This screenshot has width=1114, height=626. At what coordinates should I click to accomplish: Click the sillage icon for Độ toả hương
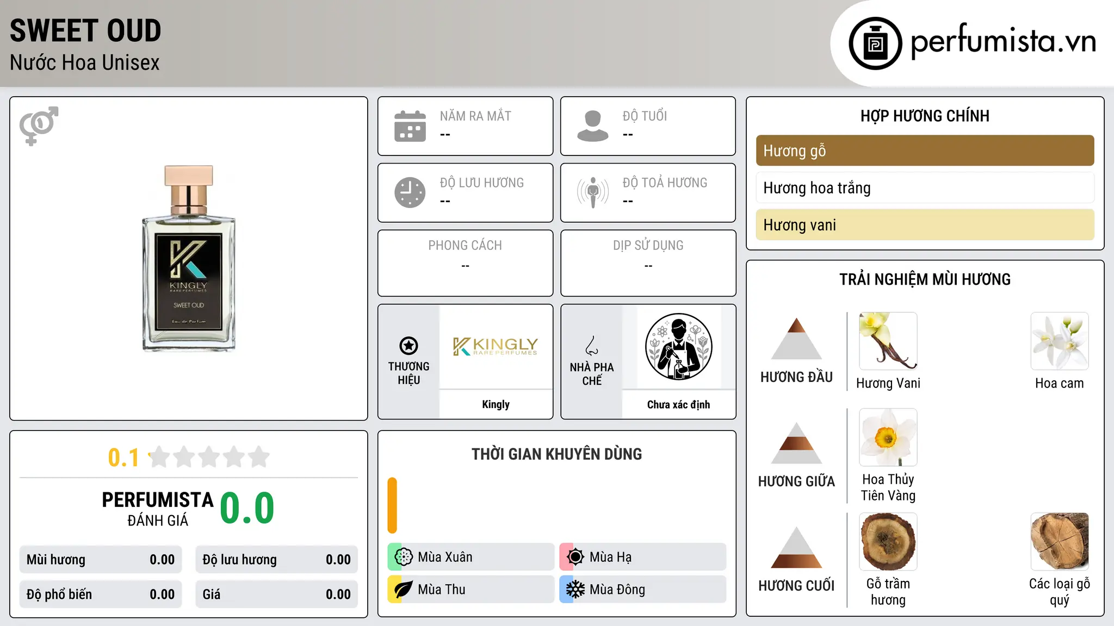593,192
